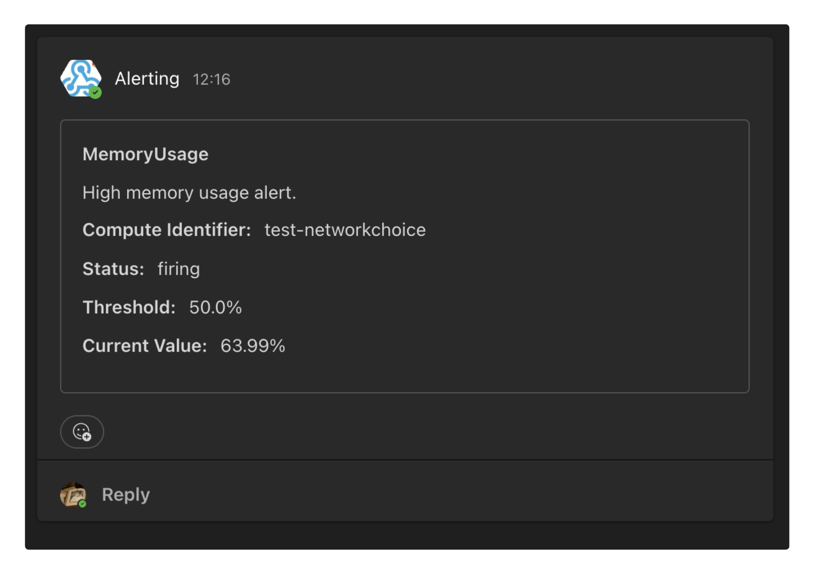The width and height of the screenshot is (814, 575).
Task: Click green status badge on Alerting avatar
Action: pyautogui.click(x=95, y=93)
